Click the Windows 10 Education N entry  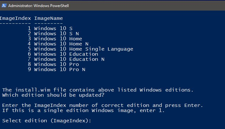(x=69, y=59)
